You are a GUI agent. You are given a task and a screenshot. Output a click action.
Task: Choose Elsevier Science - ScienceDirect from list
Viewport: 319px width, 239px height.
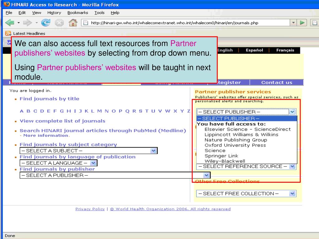pos(248,129)
